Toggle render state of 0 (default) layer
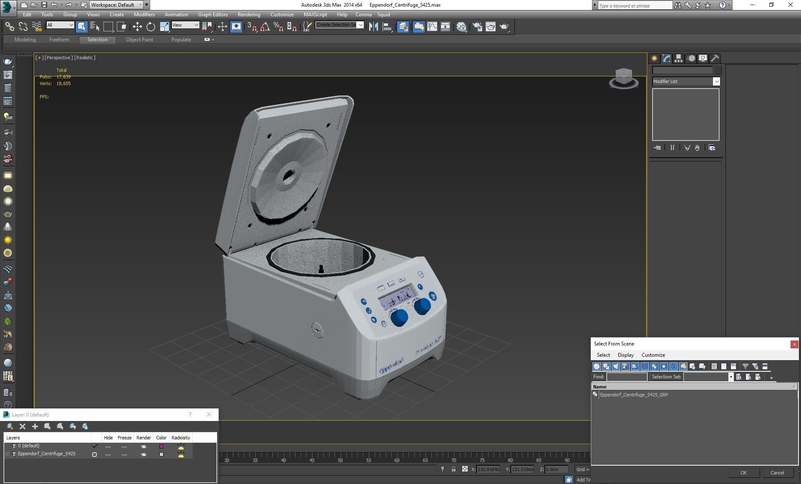The image size is (801, 484). coord(144,446)
